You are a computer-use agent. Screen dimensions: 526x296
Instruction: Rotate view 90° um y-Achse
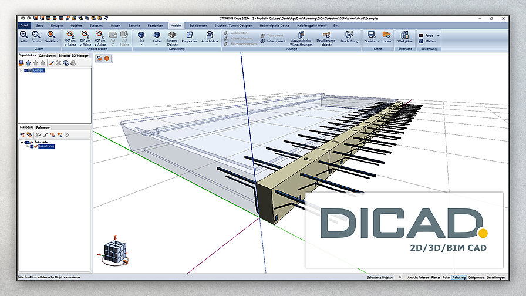pyautogui.click(x=85, y=38)
